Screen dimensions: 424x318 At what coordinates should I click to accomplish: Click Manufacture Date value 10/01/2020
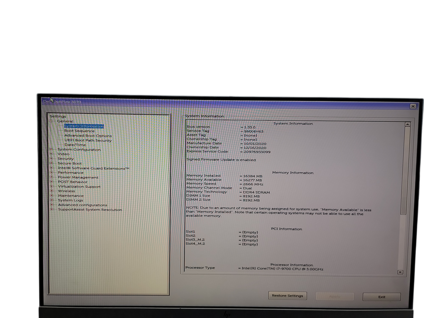point(255,144)
